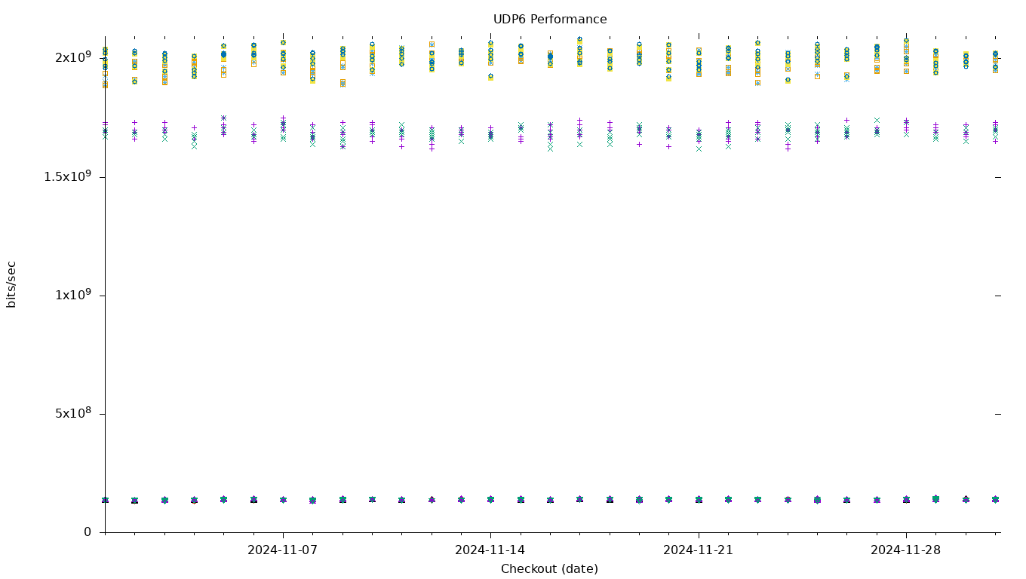
Task: Select the 1x10^9 y-axis tick label
Action: pos(72,294)
